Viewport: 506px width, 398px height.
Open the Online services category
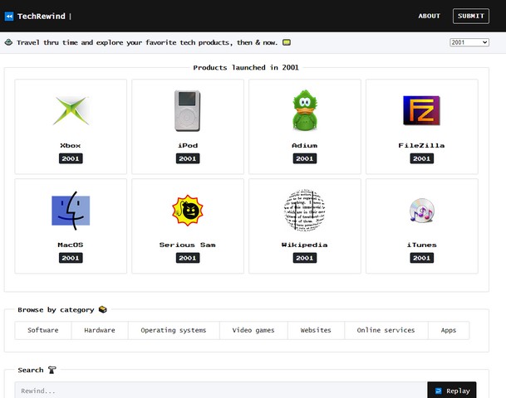(386, 330)
